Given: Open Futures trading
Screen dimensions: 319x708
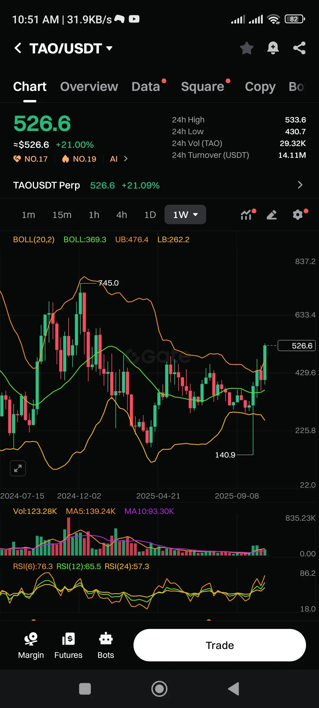Looking at the screenshot, I should pos(68,645).
